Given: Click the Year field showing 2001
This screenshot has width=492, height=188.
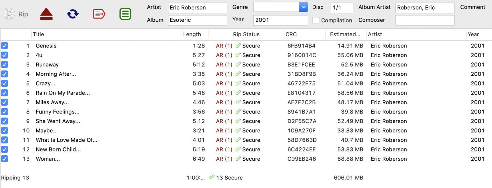Looking at the screenshot, I should (x=280, y=20).
